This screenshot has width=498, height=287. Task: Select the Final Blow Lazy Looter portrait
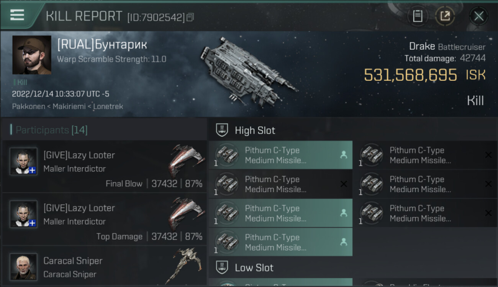[x=23, y=161]
